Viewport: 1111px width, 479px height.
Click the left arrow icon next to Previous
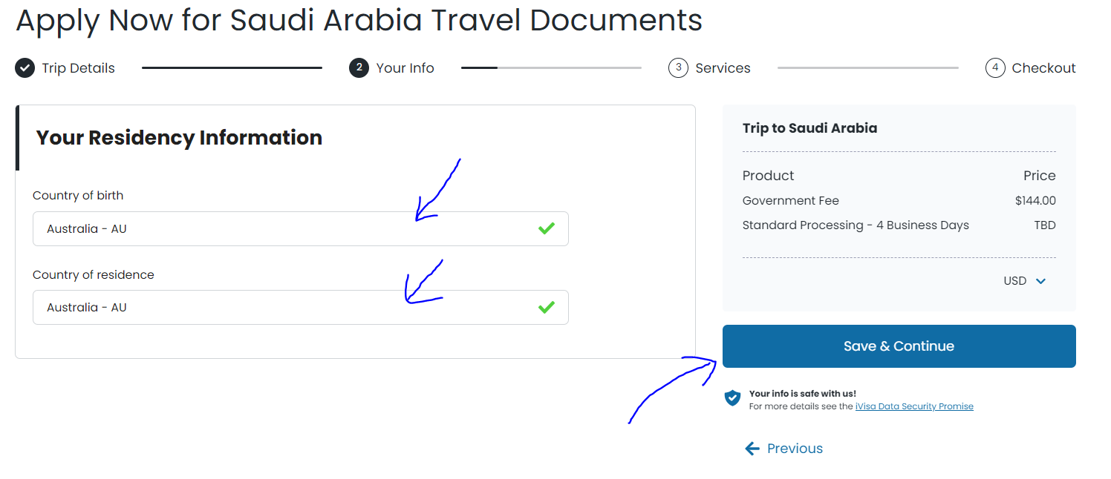pos(752,448)
